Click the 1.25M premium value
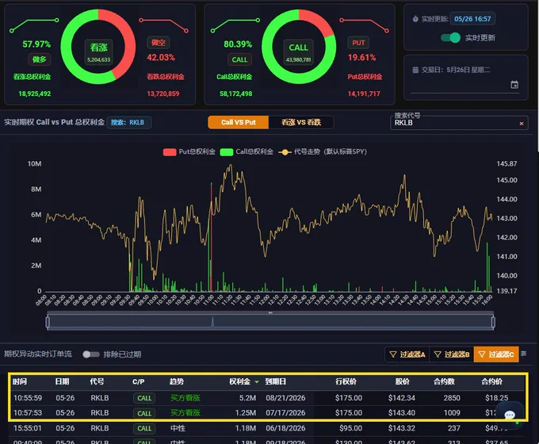 (x=246, y=413)
